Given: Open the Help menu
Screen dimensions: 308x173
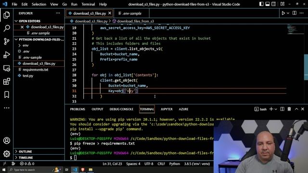Looking at the screenshot, I should [103, 4].
